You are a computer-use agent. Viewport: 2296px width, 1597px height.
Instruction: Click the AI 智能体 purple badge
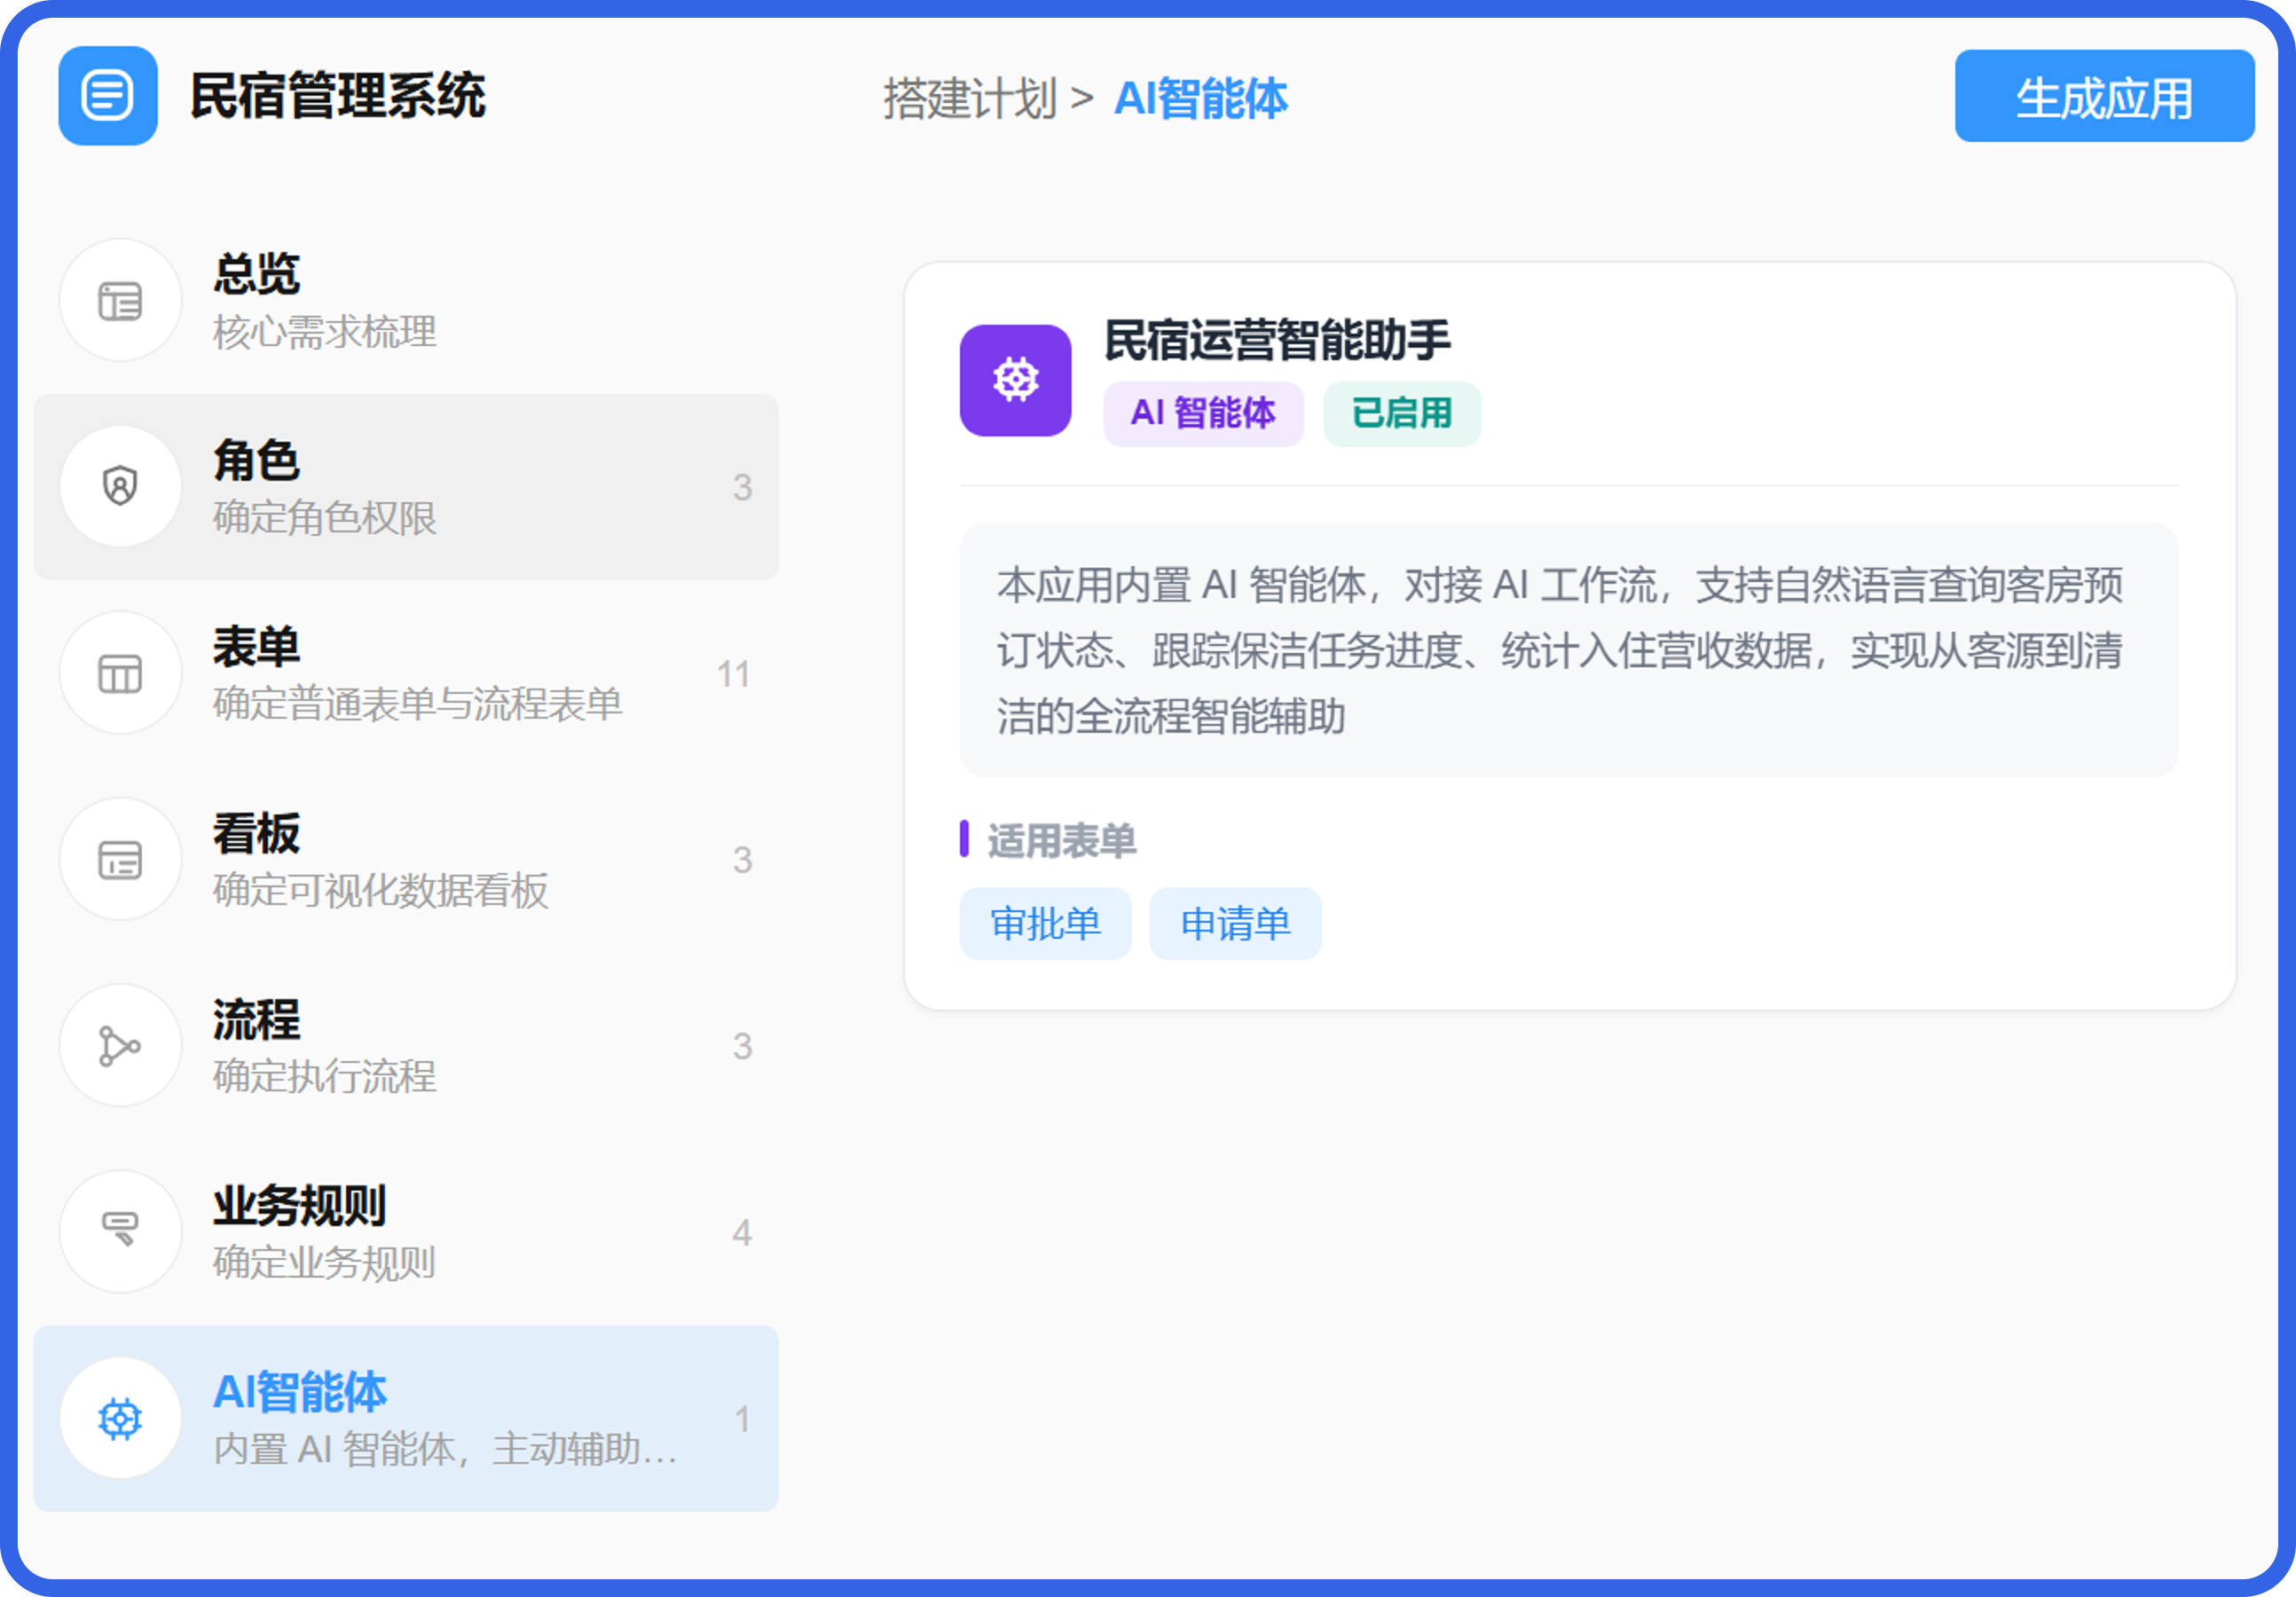coord(1203,413)
